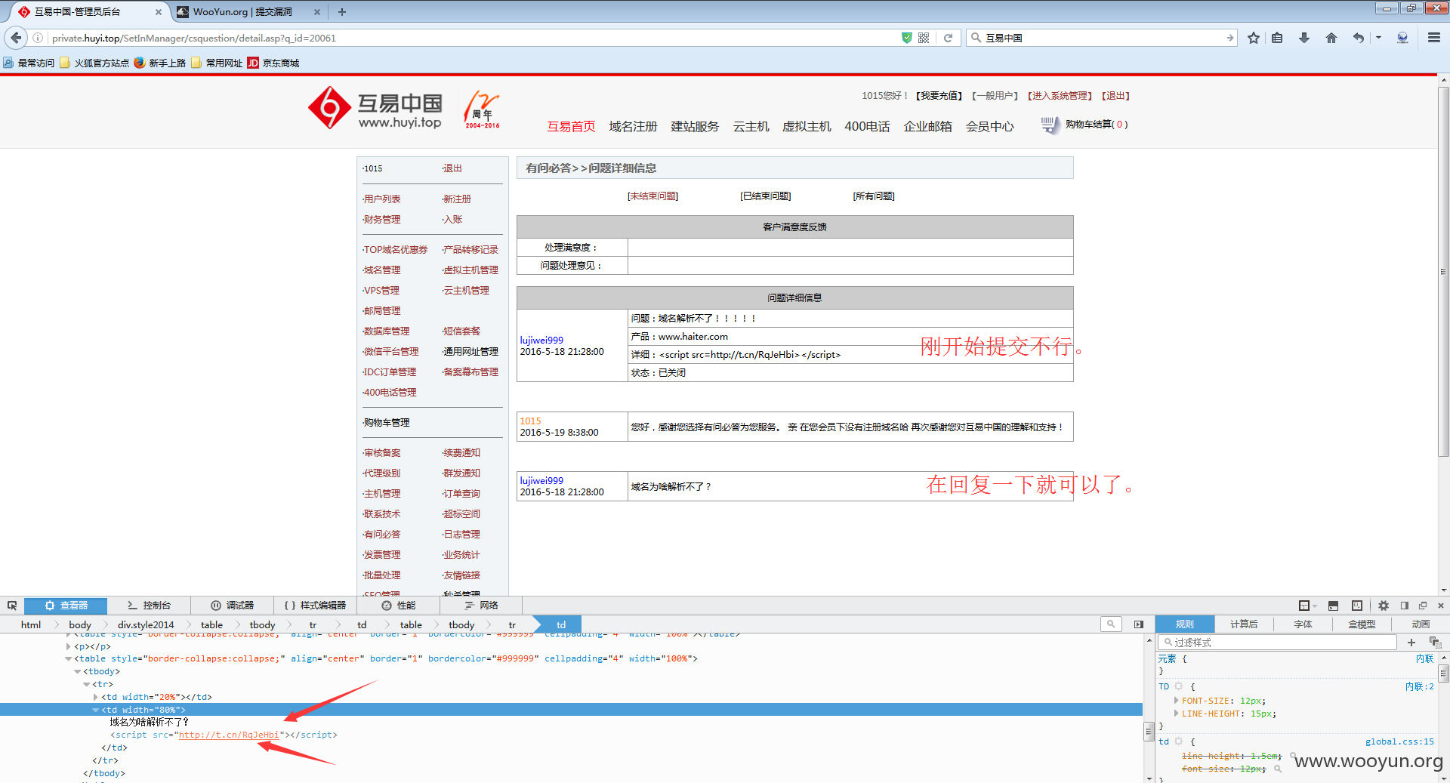Open 域名管理 in the sidebar
1450x783 pixels.
(381, 270)
